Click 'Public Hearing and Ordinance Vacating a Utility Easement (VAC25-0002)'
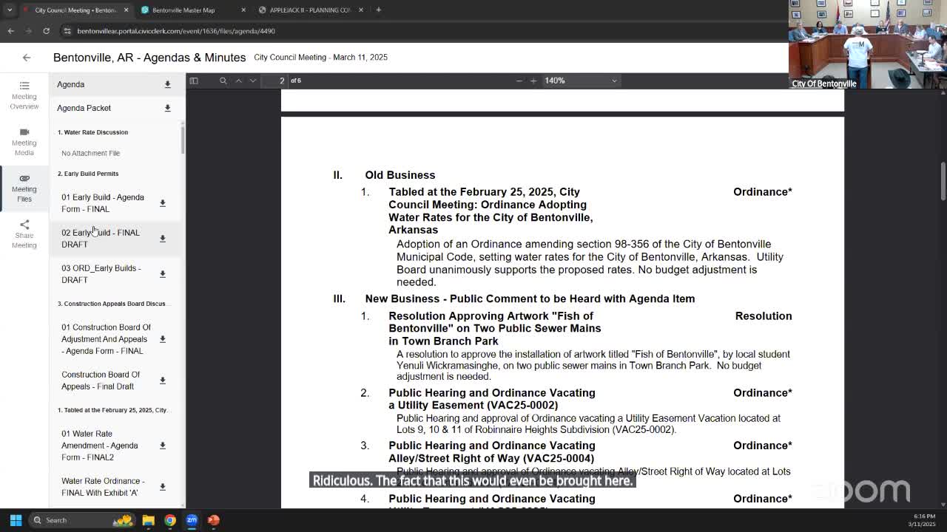Screen dimensions: 947x532 coord(492,399)
